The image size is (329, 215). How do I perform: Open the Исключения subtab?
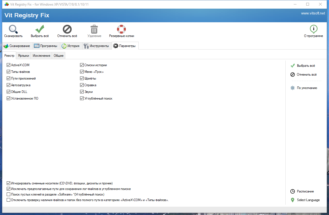(41, 55)
